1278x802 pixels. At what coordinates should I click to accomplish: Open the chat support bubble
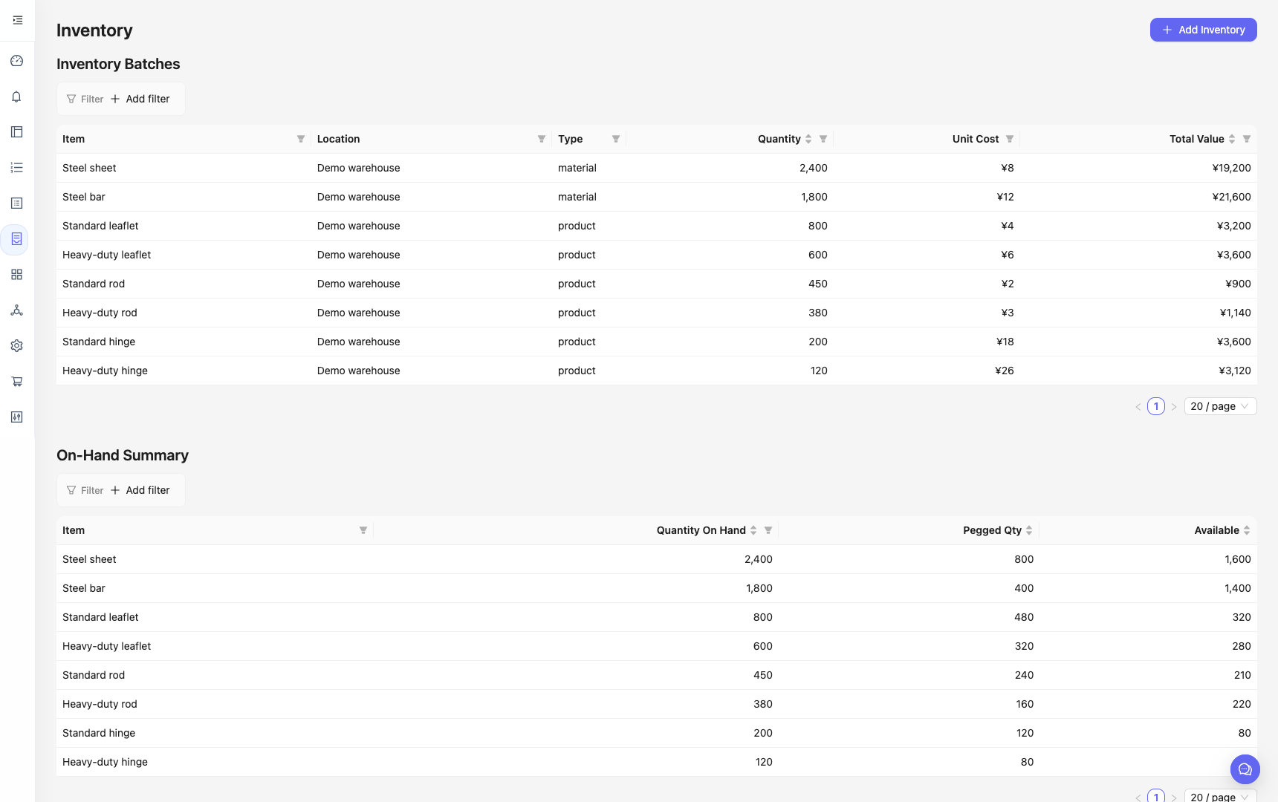(x=1245, y=769)
